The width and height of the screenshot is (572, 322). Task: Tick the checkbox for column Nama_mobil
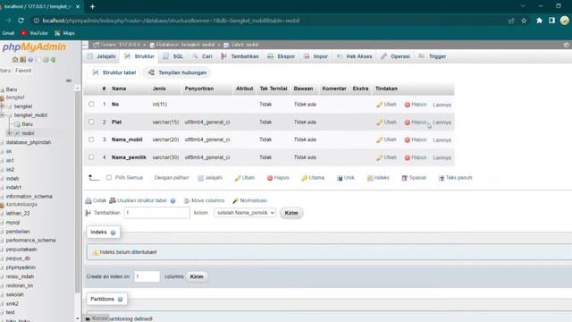pos(91,140)
